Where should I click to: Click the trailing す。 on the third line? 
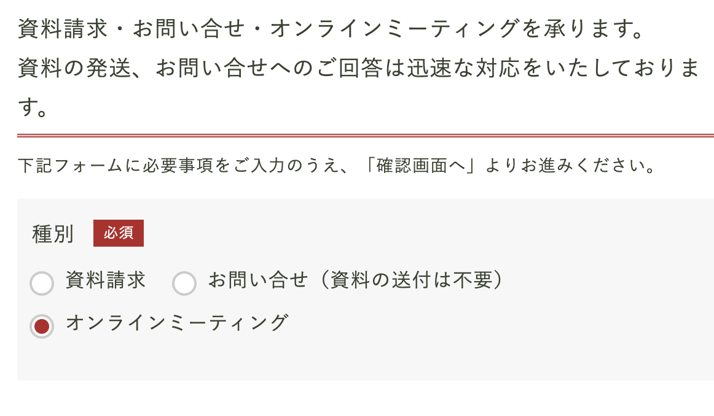pos(33,108)
